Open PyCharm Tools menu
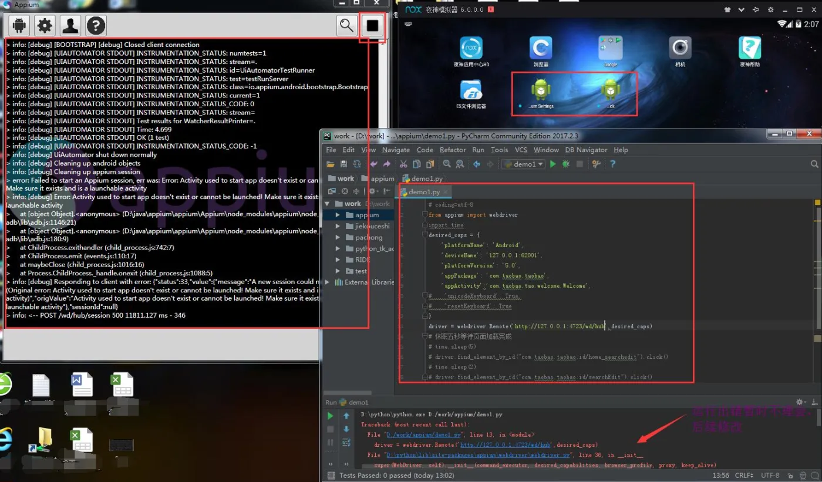The width and height of the screenshot is (822, 482). [x=499, y=150]
